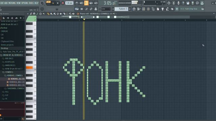216x121 pixels.
Task: Toggle typing keyboard to piano icon
Action: pos(77,9)
